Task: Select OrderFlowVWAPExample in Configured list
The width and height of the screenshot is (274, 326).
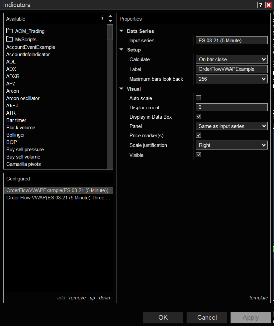Action: (58, 190)
